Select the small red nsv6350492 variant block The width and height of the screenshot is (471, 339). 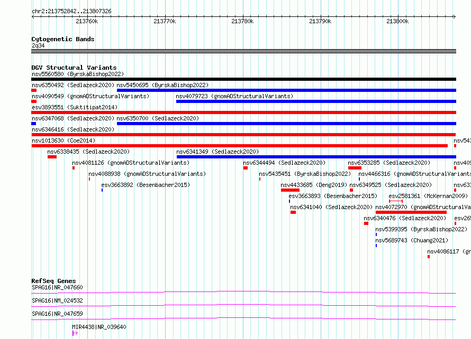point(34,90)
